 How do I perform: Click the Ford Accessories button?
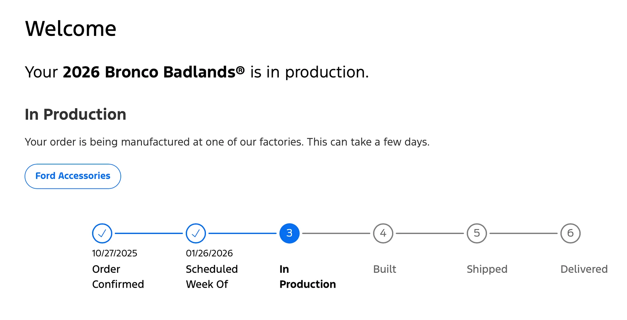[x=73, y=176]
